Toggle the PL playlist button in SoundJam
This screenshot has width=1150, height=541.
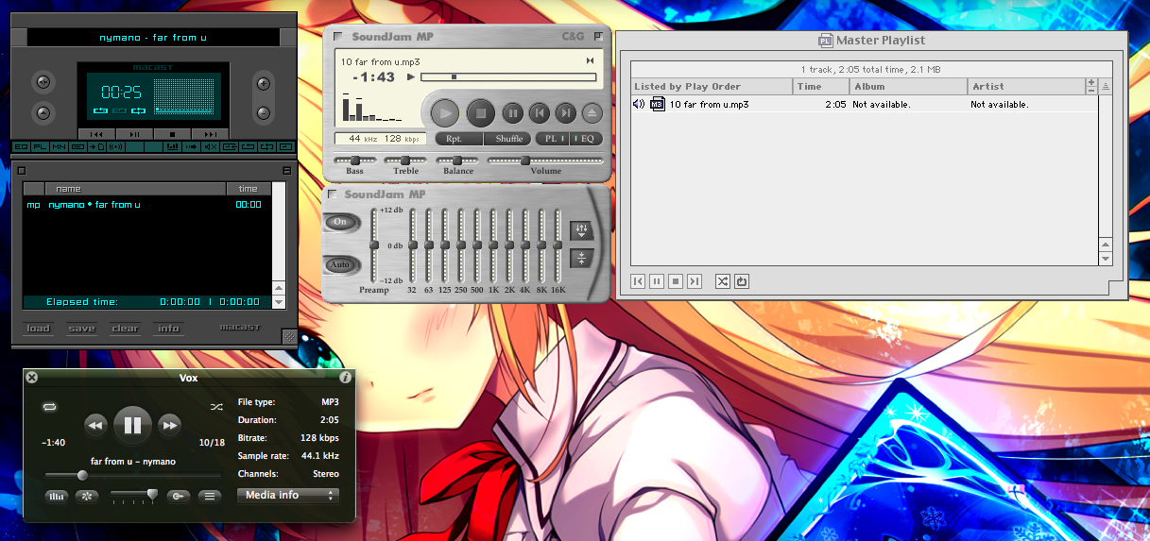pos(552,139)
